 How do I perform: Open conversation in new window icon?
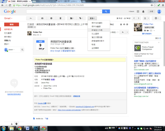(x=127, y=25)
